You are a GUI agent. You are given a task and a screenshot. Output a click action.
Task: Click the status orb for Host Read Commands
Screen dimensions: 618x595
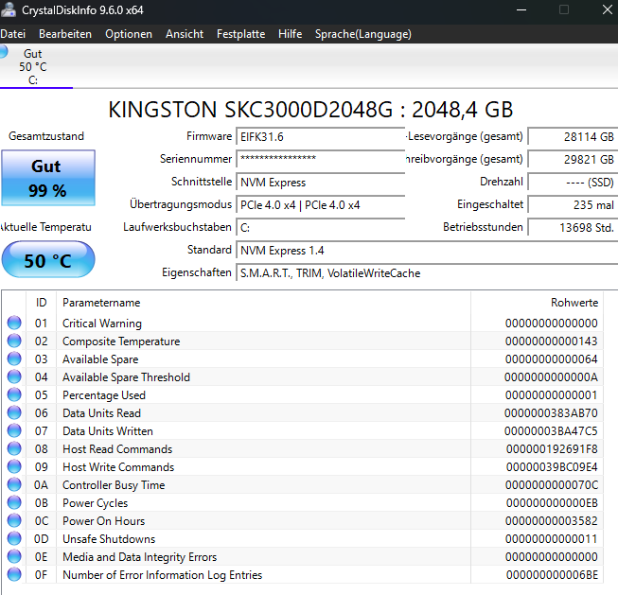click(x=14, y=448)
